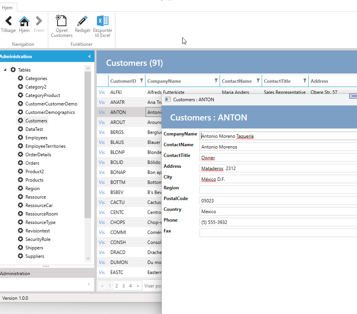Click the Redigér pencil icon
This screenshot has width=357, height=314.
click(83, 21)
